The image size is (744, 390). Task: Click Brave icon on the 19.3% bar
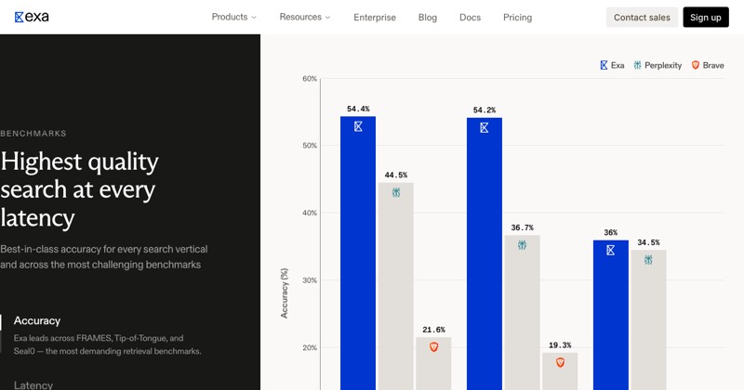tap(560, 362)
